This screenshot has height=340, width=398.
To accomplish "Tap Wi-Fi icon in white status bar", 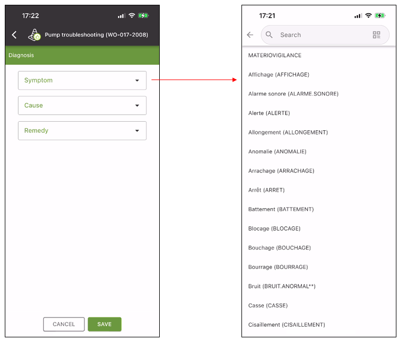I will [368, 15].
